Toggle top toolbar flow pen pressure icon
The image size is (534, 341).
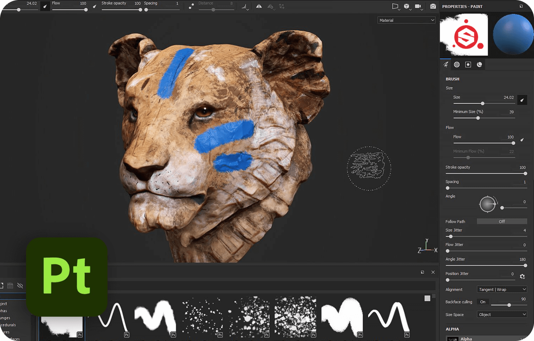(95, 6)
